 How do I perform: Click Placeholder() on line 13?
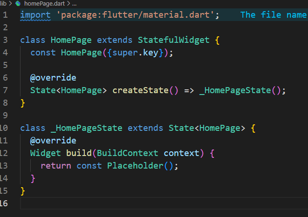(x=140, y=166)
